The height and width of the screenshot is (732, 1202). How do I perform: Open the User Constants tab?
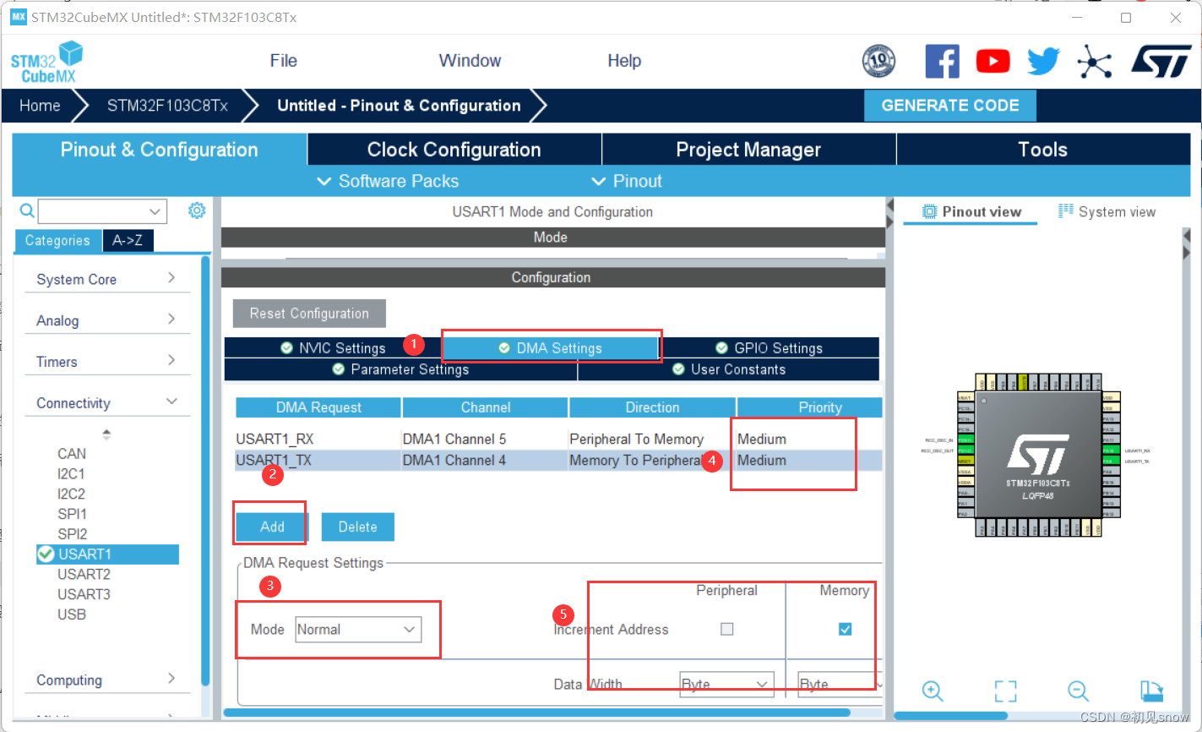point(729,369)
